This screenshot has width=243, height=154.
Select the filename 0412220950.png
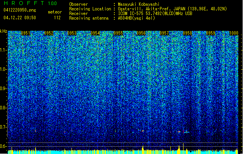click(x=20, y=10)
